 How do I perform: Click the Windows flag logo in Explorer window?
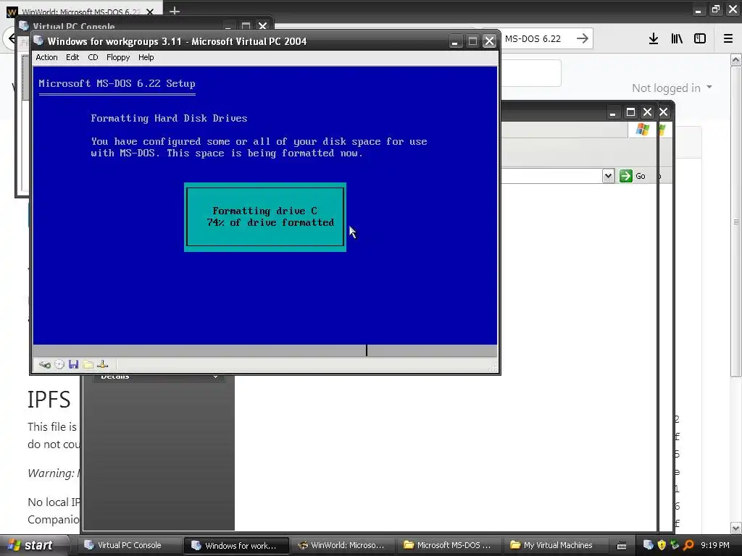click(643, 130)
